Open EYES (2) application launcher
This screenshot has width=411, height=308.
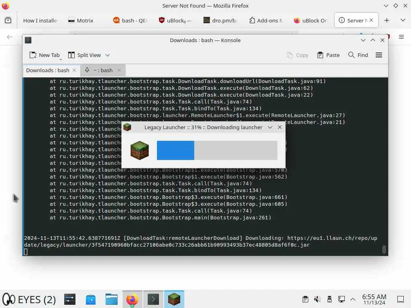tap(29, 299)
